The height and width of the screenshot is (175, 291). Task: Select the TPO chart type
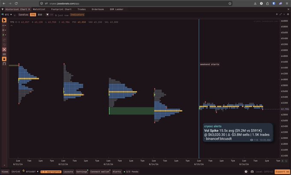tap(33, 15)
